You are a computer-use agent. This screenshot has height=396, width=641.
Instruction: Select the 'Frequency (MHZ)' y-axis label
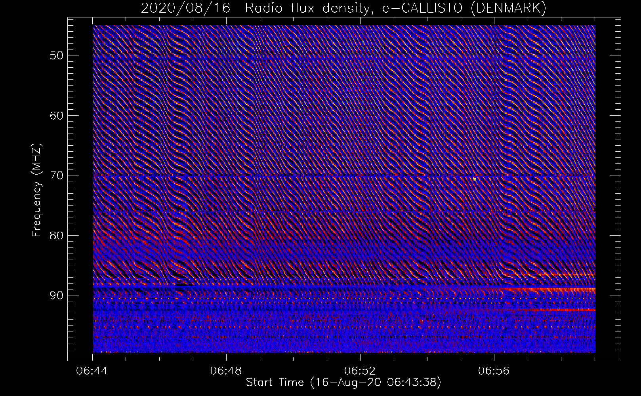[x=36, y=190]
